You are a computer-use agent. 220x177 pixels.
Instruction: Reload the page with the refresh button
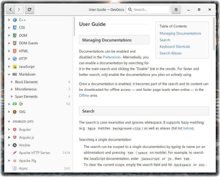tap(29, 10)
